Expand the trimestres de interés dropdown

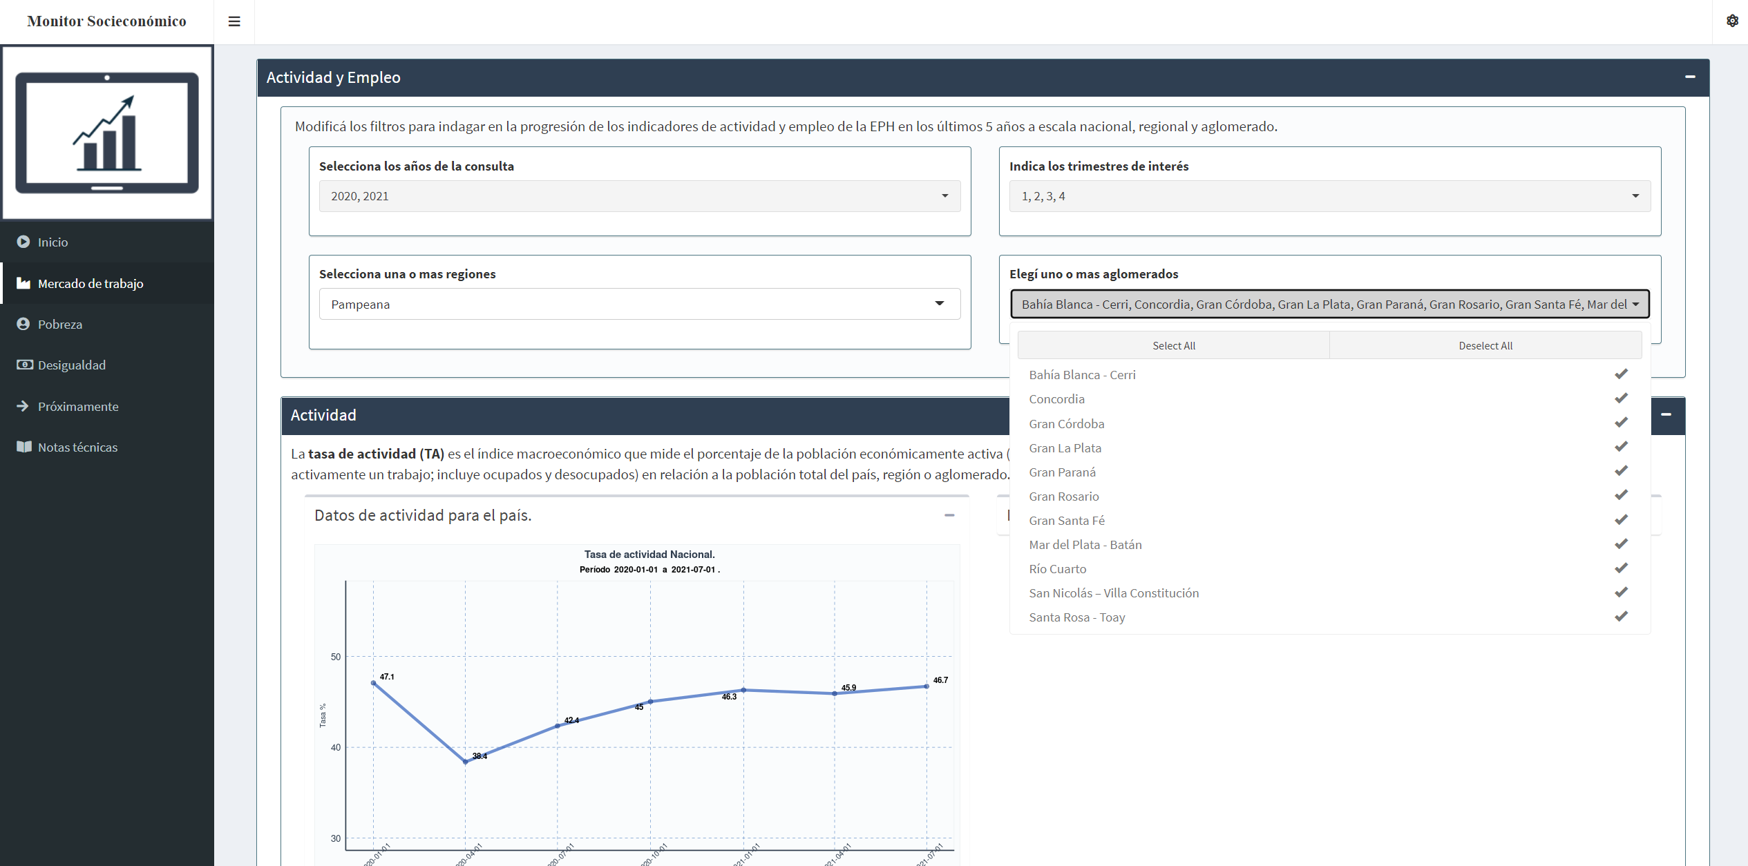tap(1329, 196)
